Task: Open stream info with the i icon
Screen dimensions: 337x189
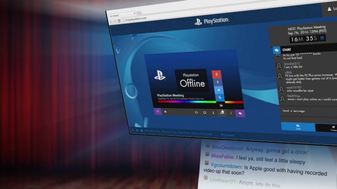Action: tap(213, 113)
